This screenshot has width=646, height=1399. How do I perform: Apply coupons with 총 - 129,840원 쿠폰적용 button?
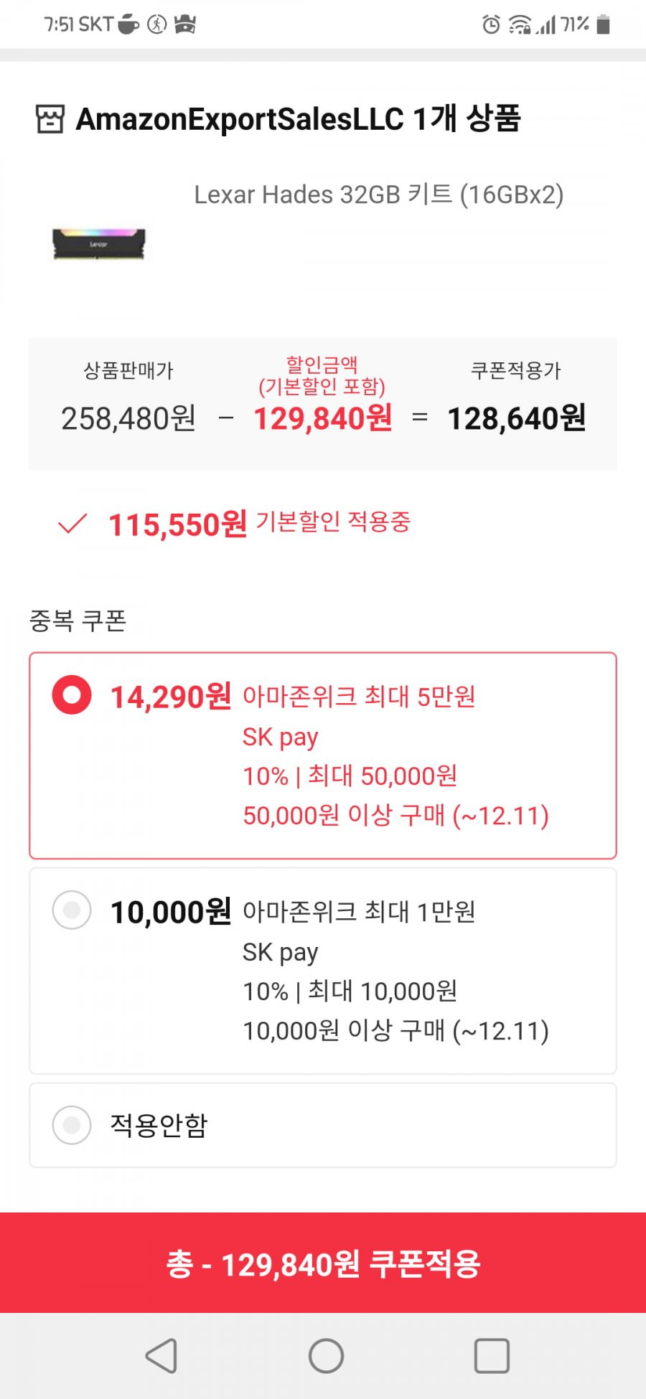tap(323, 1263)
